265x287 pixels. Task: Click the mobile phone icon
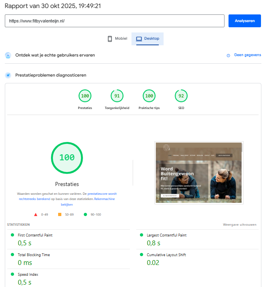[x=109, y=39]
